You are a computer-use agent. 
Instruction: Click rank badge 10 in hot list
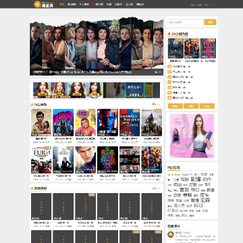tap(169, 98)
